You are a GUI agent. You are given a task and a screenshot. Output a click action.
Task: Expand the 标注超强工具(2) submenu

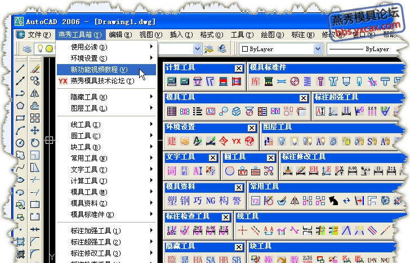click(x=106, y=242)
